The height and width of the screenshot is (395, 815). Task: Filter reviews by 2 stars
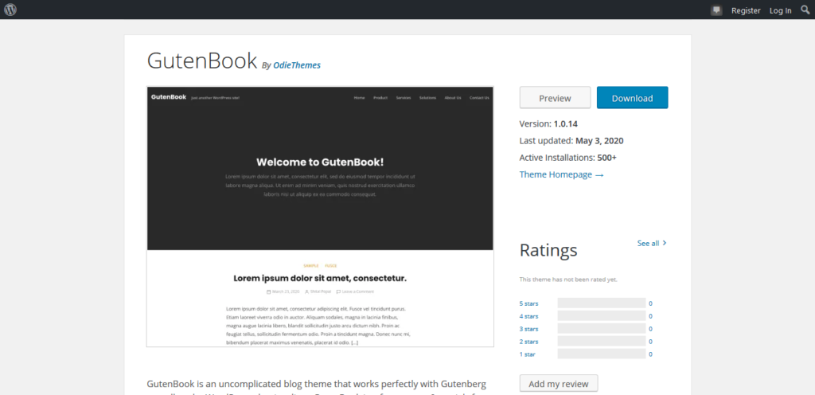point(529,342)
